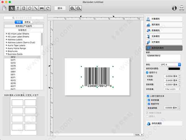The image size is (186, 140).
Task: Collapse the Business Cards group
Action: tap(7, 54)
